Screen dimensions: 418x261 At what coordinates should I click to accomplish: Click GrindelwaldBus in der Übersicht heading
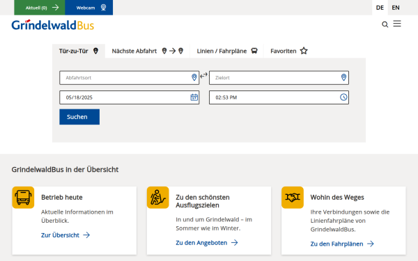[65, 169]
